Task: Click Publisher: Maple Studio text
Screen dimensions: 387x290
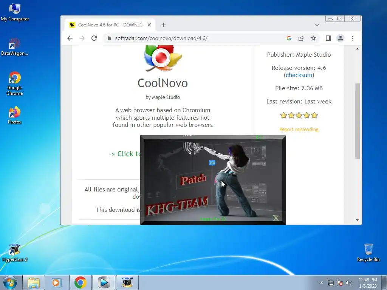Action: pos(299,54)
